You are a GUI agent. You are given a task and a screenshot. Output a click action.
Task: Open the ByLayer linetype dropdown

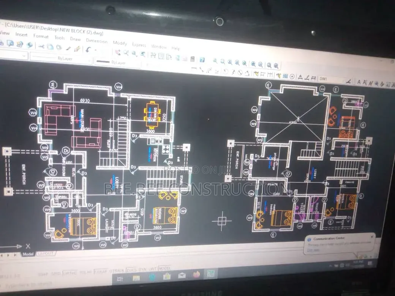click(61, 58)
